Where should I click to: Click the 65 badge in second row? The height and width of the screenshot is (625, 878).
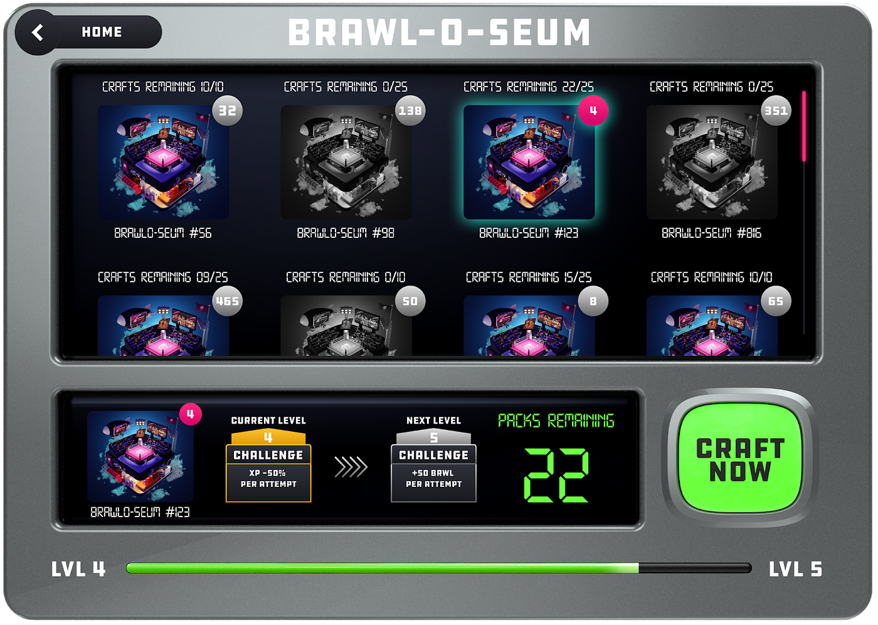point(776,301)
